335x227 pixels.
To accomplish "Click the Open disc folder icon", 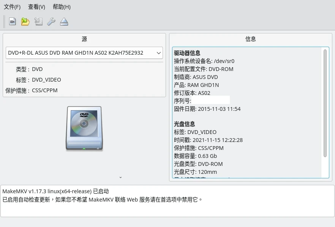I will 25,22.
